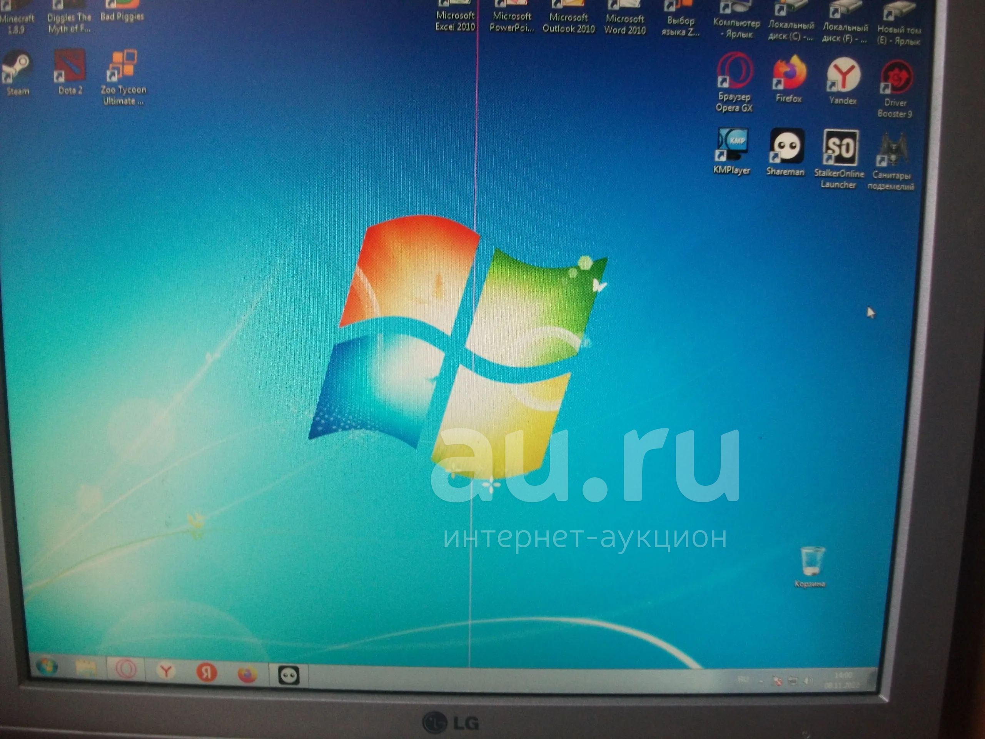
Task: Select the Локальный диск (F) shortcut
Action: click(845, 22)
